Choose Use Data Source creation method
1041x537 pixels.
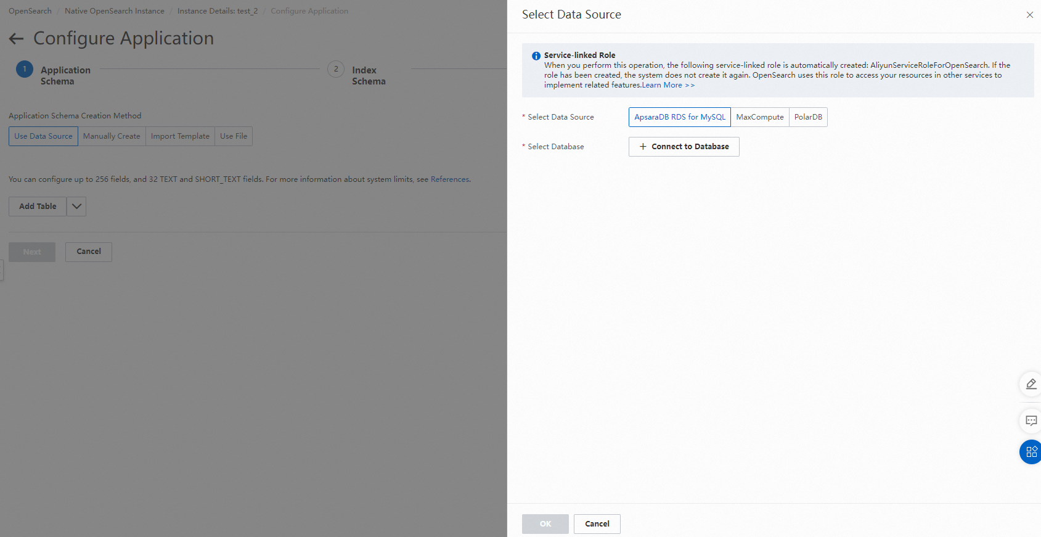click(43, 136)
